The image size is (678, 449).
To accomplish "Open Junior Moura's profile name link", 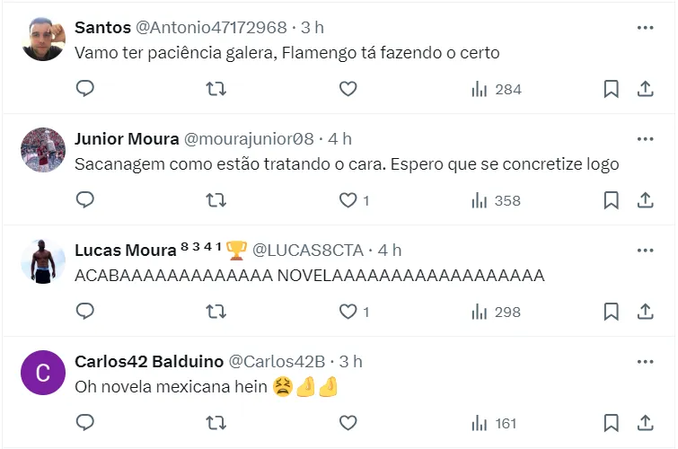I will 126,139.
